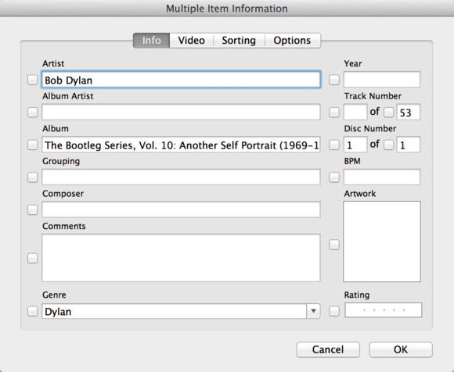Switch to the Info tab

(x=151, y=41)
